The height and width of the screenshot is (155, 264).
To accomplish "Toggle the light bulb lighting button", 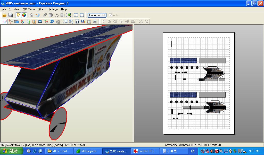I will pyautogui.click(x=18, y=15).
